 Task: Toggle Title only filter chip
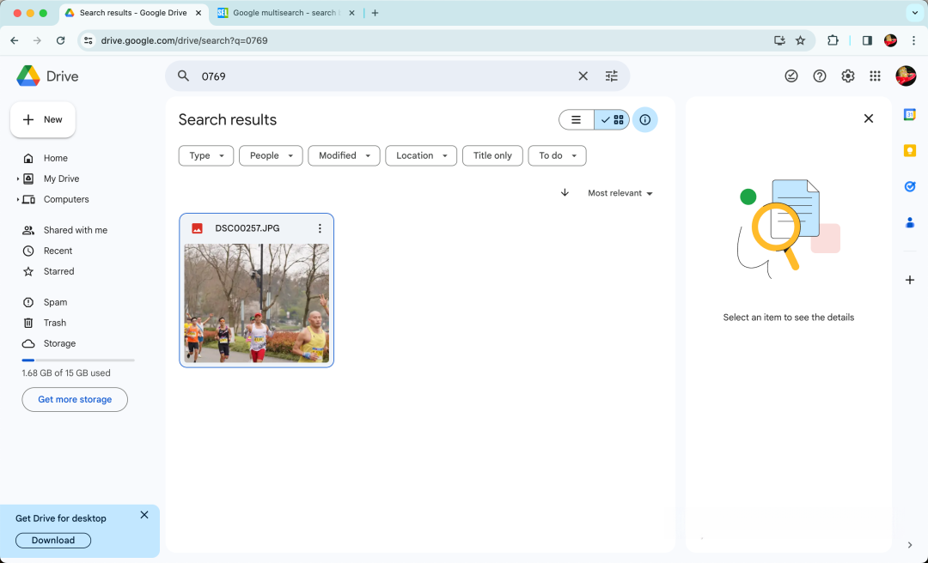click(492, 155)
